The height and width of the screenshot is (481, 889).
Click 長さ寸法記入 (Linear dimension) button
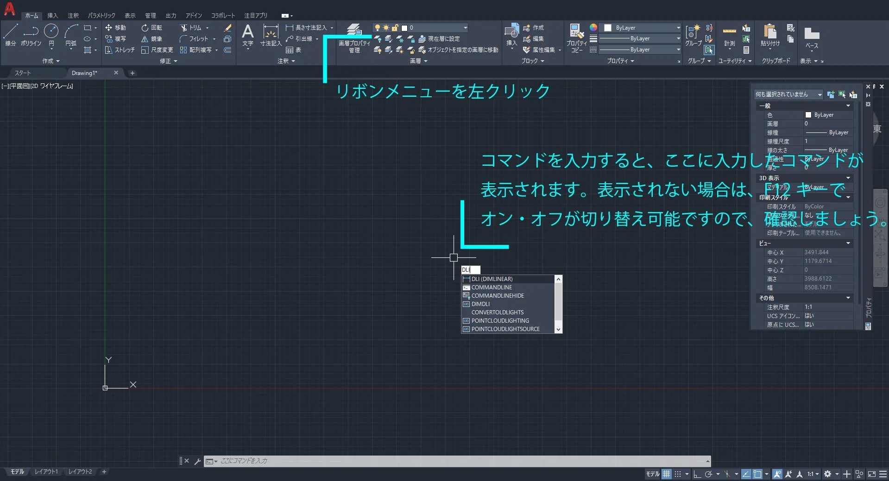[307, 28]
